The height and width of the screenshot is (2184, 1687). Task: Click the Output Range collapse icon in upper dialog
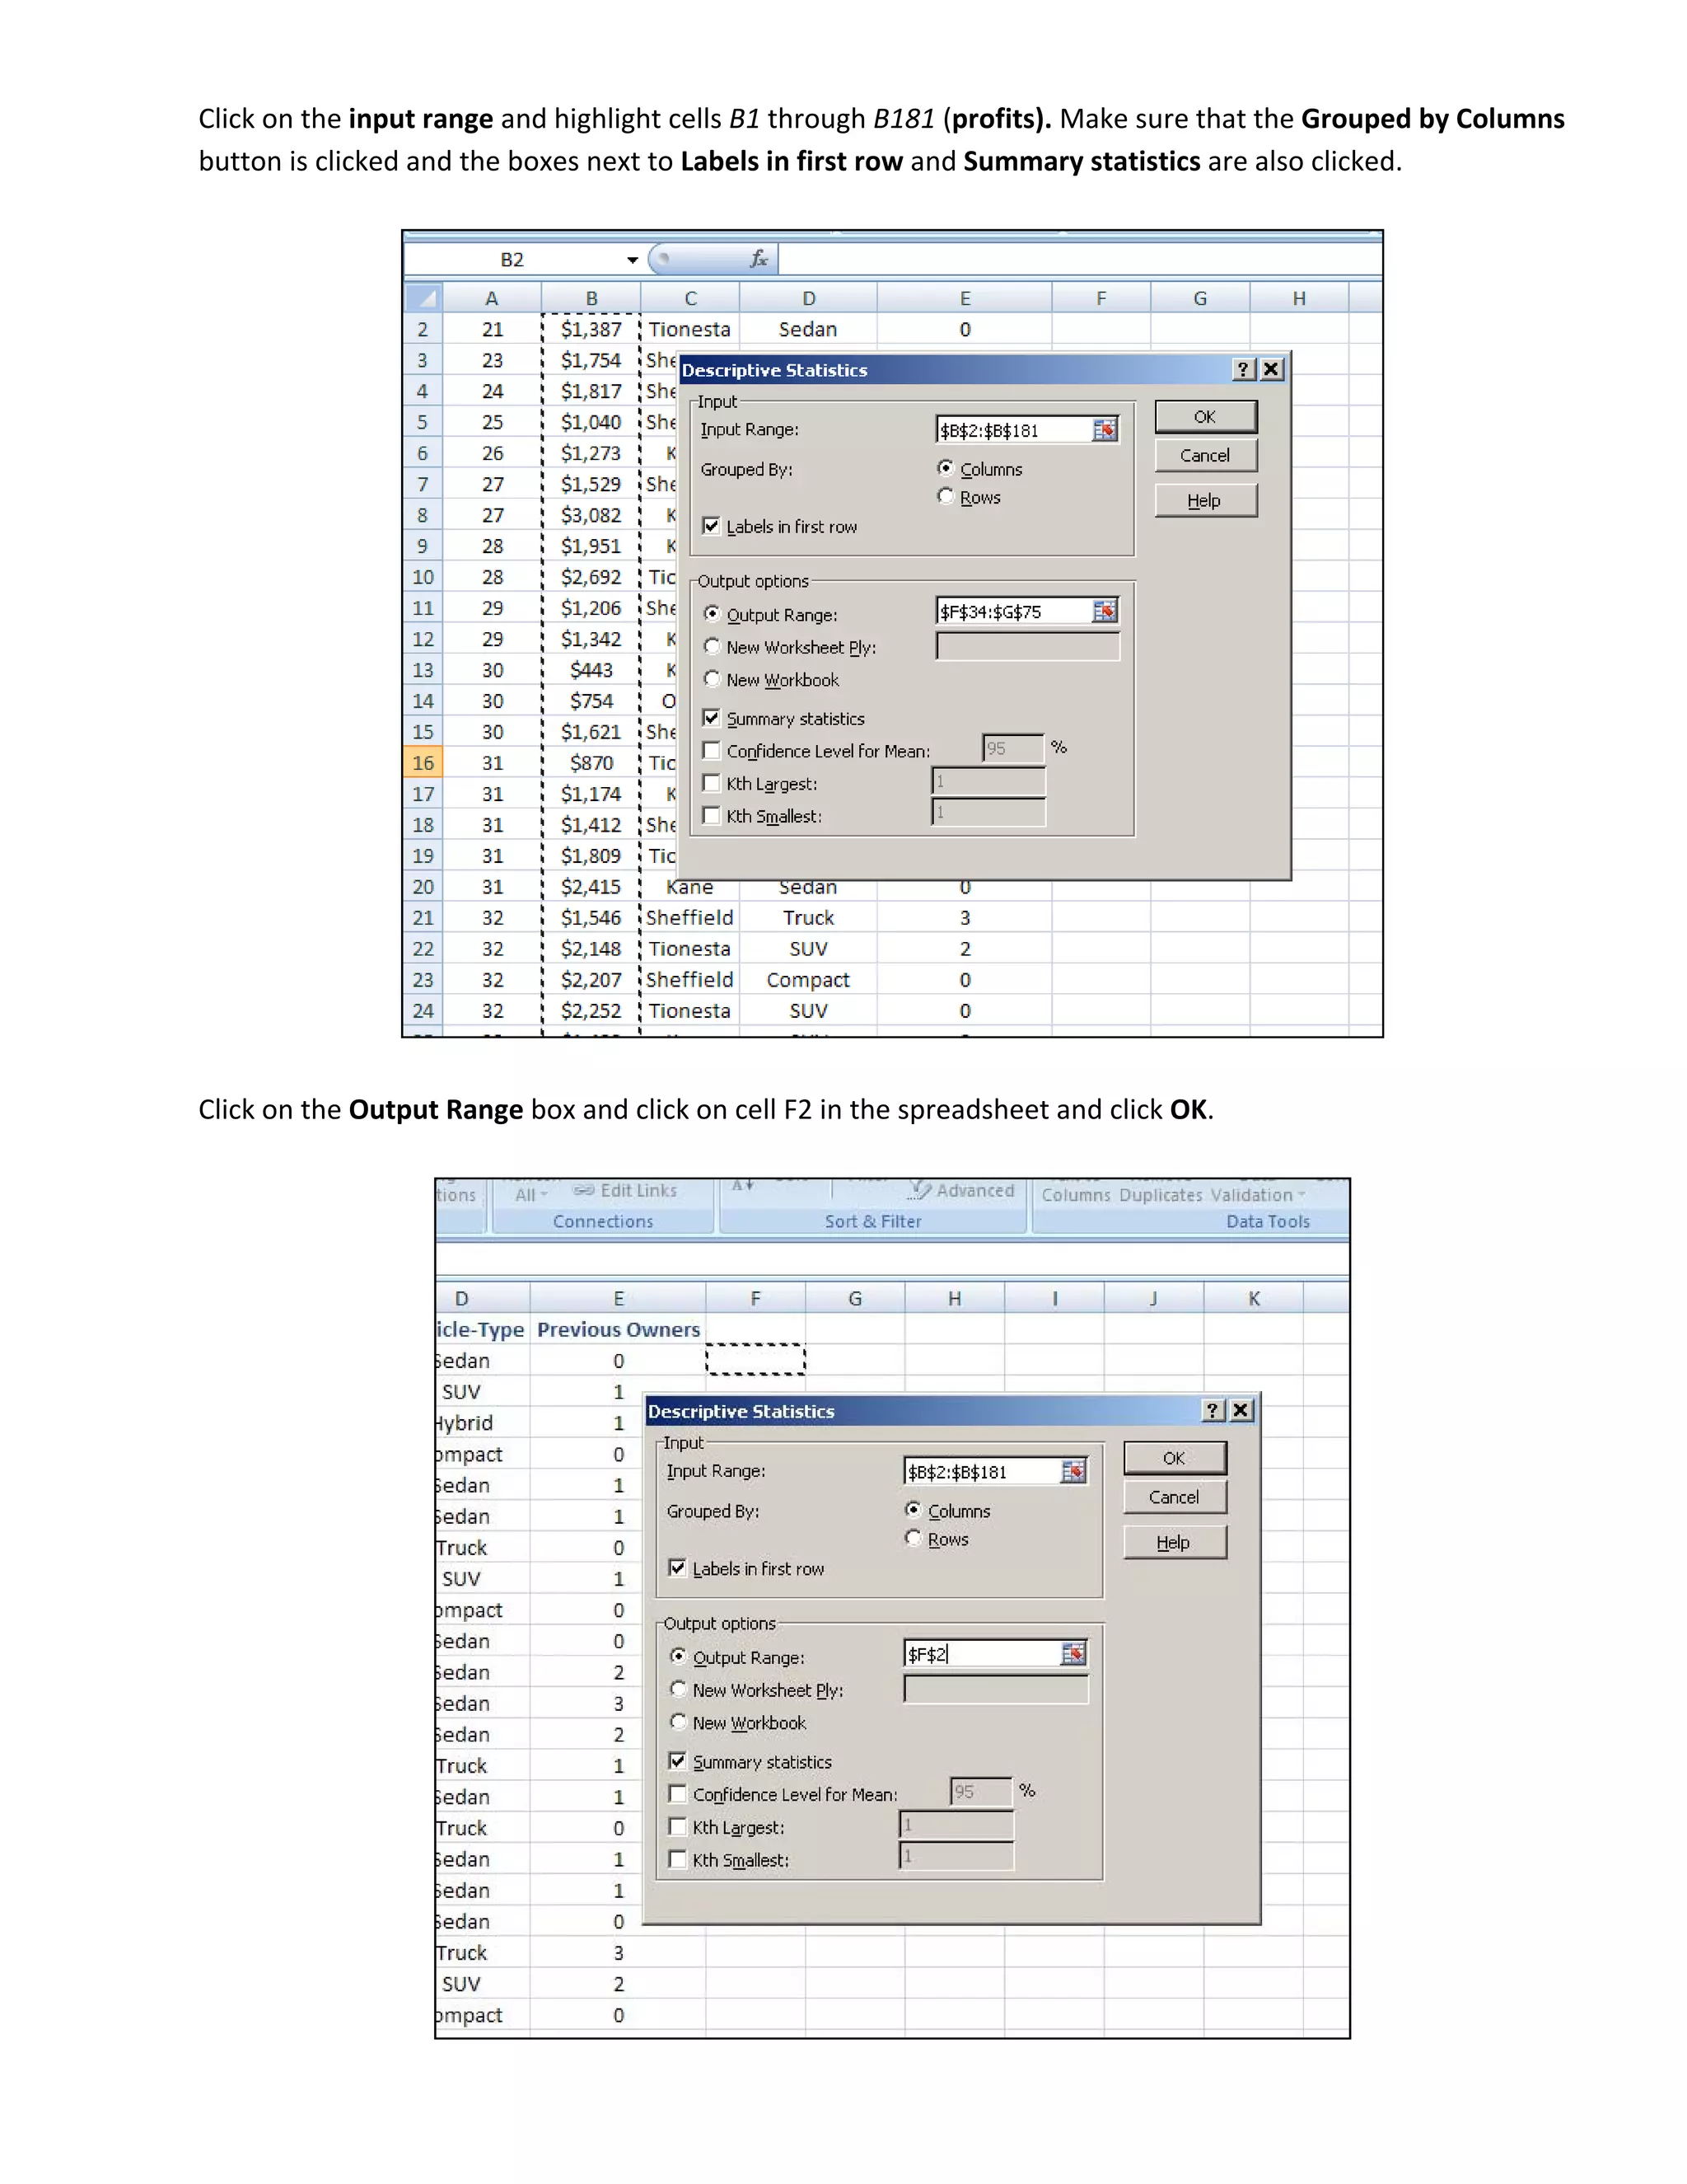click(1105, 611)
